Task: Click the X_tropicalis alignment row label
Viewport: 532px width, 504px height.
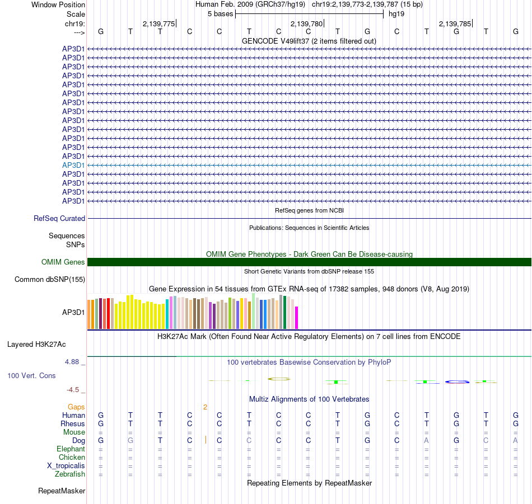Action: coord(66,466)
